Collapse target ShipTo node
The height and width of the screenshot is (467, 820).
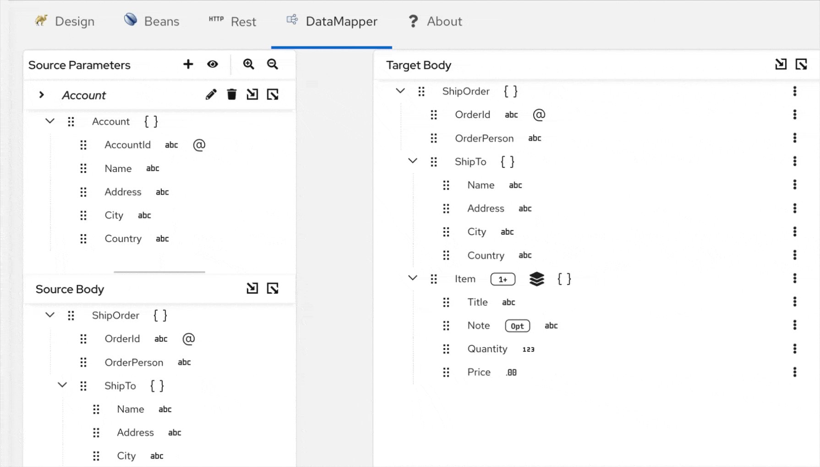pos(413,161)
